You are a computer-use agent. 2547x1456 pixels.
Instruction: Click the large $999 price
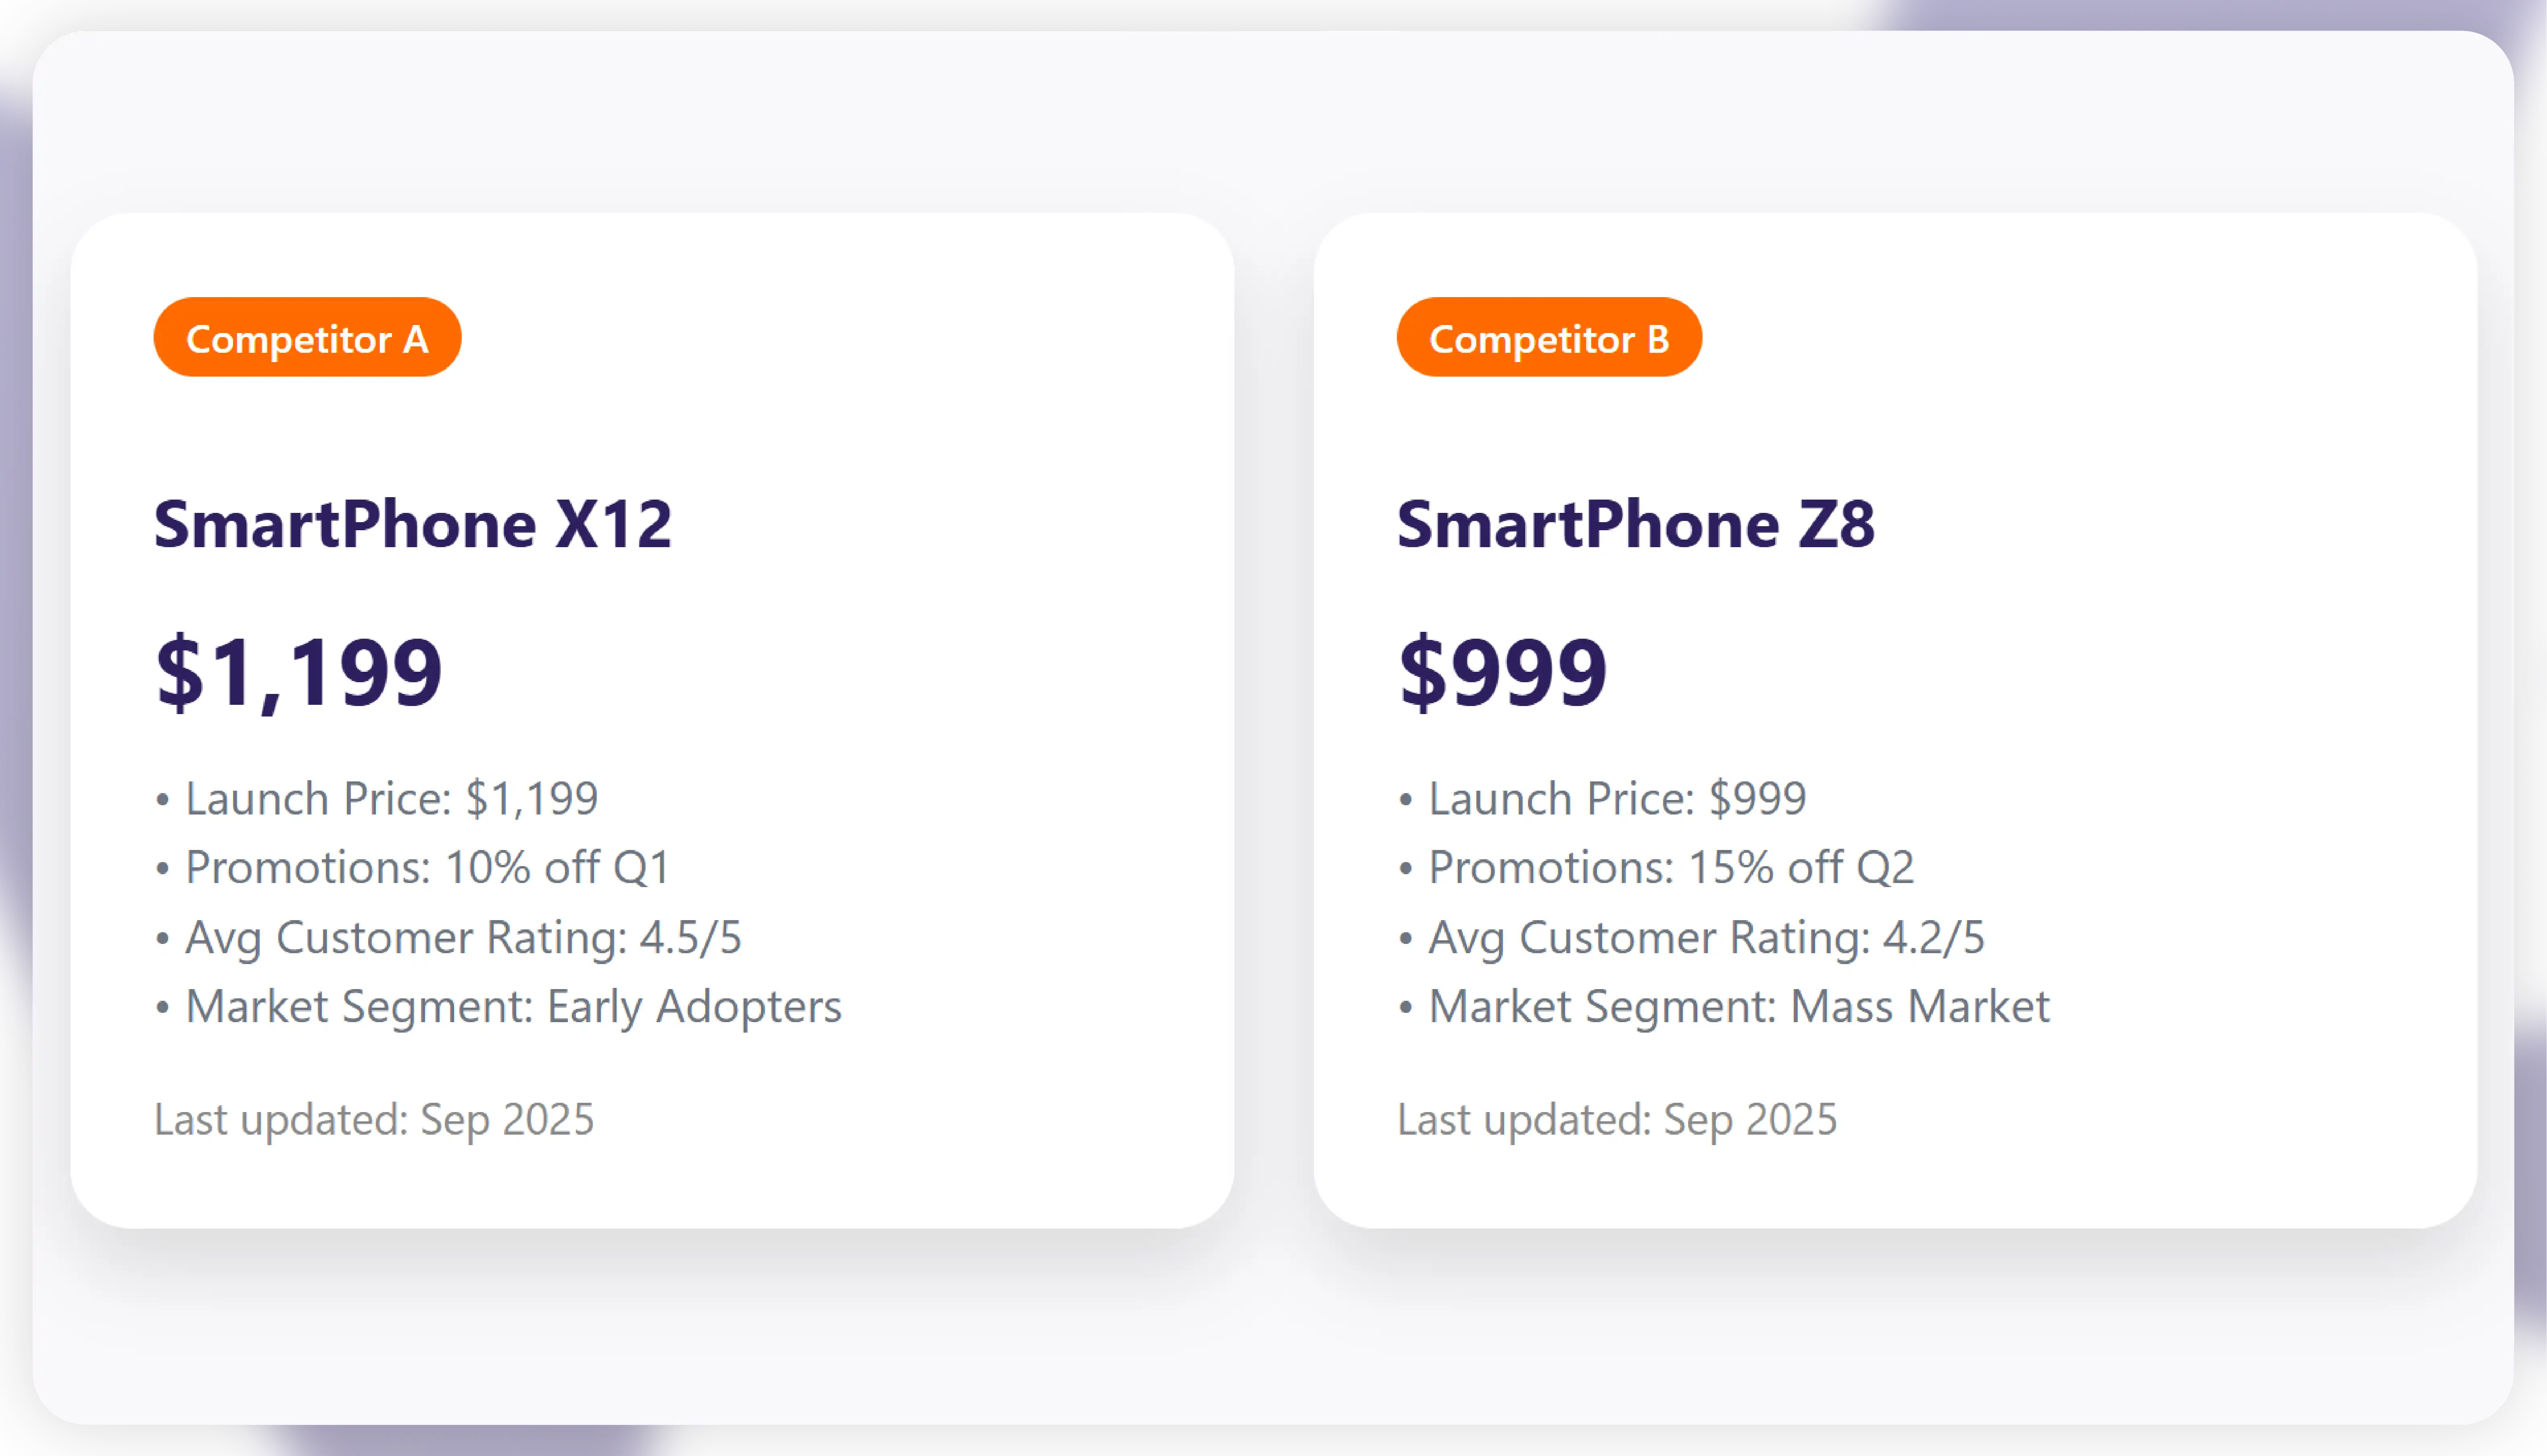(x=1502, y=673)
